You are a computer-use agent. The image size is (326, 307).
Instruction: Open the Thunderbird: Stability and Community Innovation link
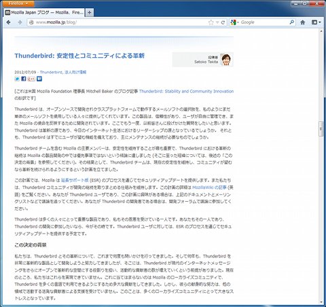coord(186,91)
